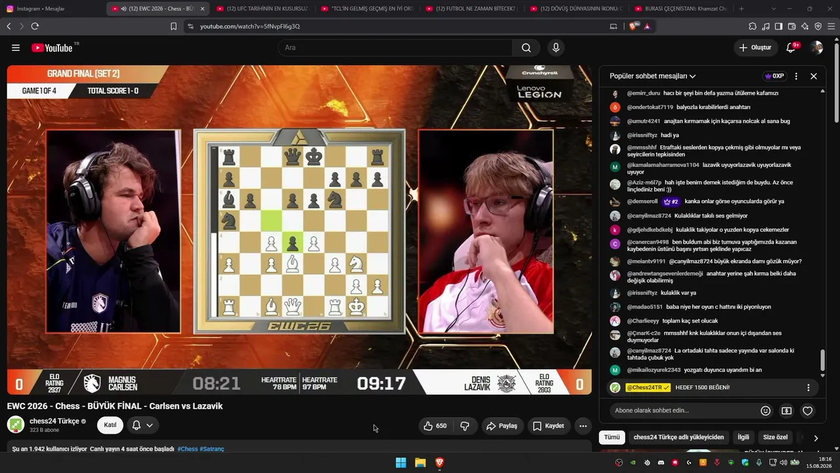Screen dimensions: 840x473
Task: Switch to the DÖVÜŞ DÜNYASININ İKONU tab
Action: (577, 9)
